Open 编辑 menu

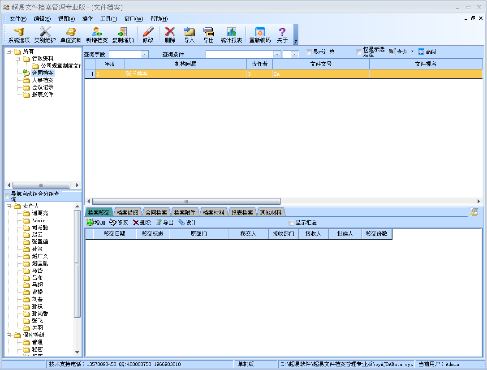[x=42, y=19]
